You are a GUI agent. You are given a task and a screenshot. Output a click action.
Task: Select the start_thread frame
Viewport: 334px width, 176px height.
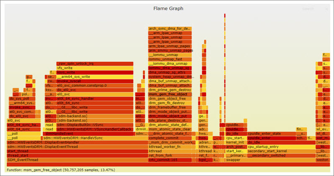click(77, 151)
